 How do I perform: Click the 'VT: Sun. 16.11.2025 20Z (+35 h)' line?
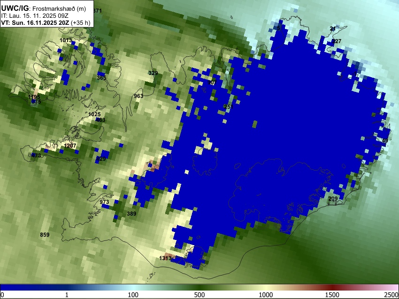[x=46, y=23]
